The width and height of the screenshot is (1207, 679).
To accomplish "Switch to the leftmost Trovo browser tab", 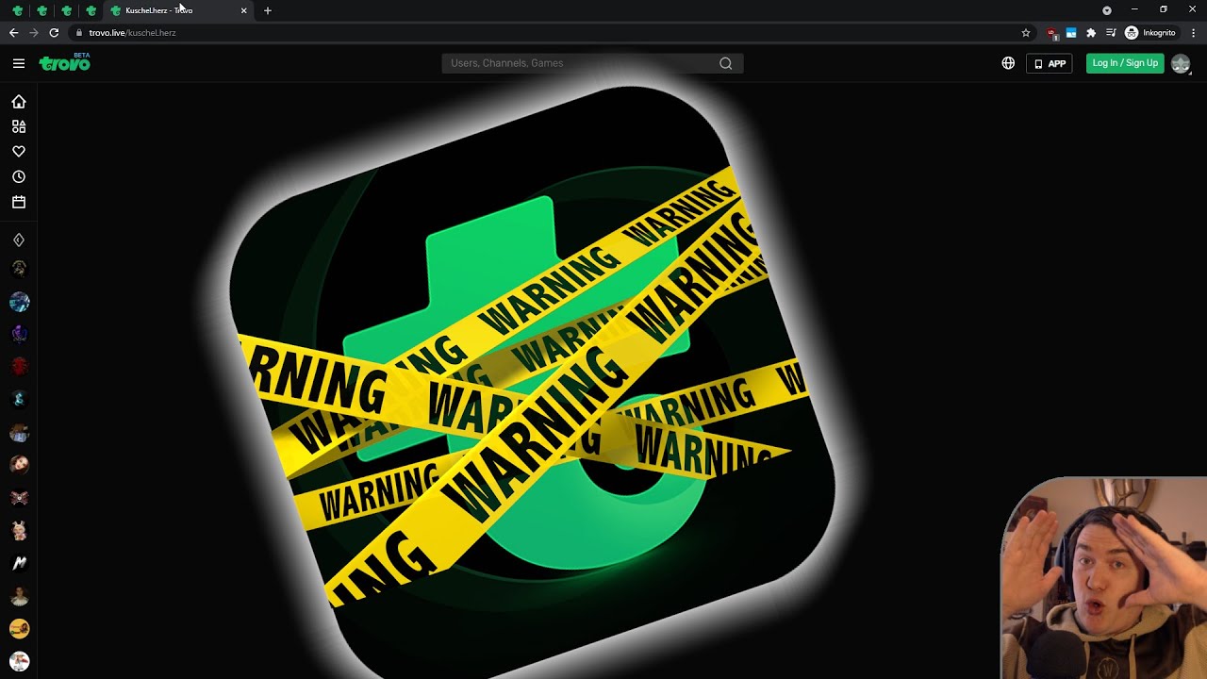I will (17, 10).
